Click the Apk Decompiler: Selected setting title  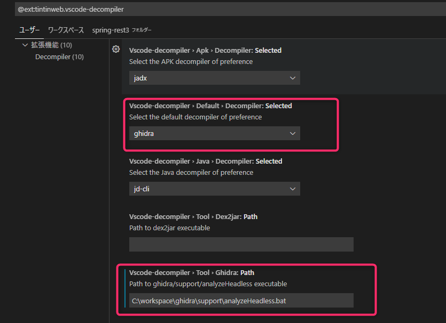(x=205, y=50)
